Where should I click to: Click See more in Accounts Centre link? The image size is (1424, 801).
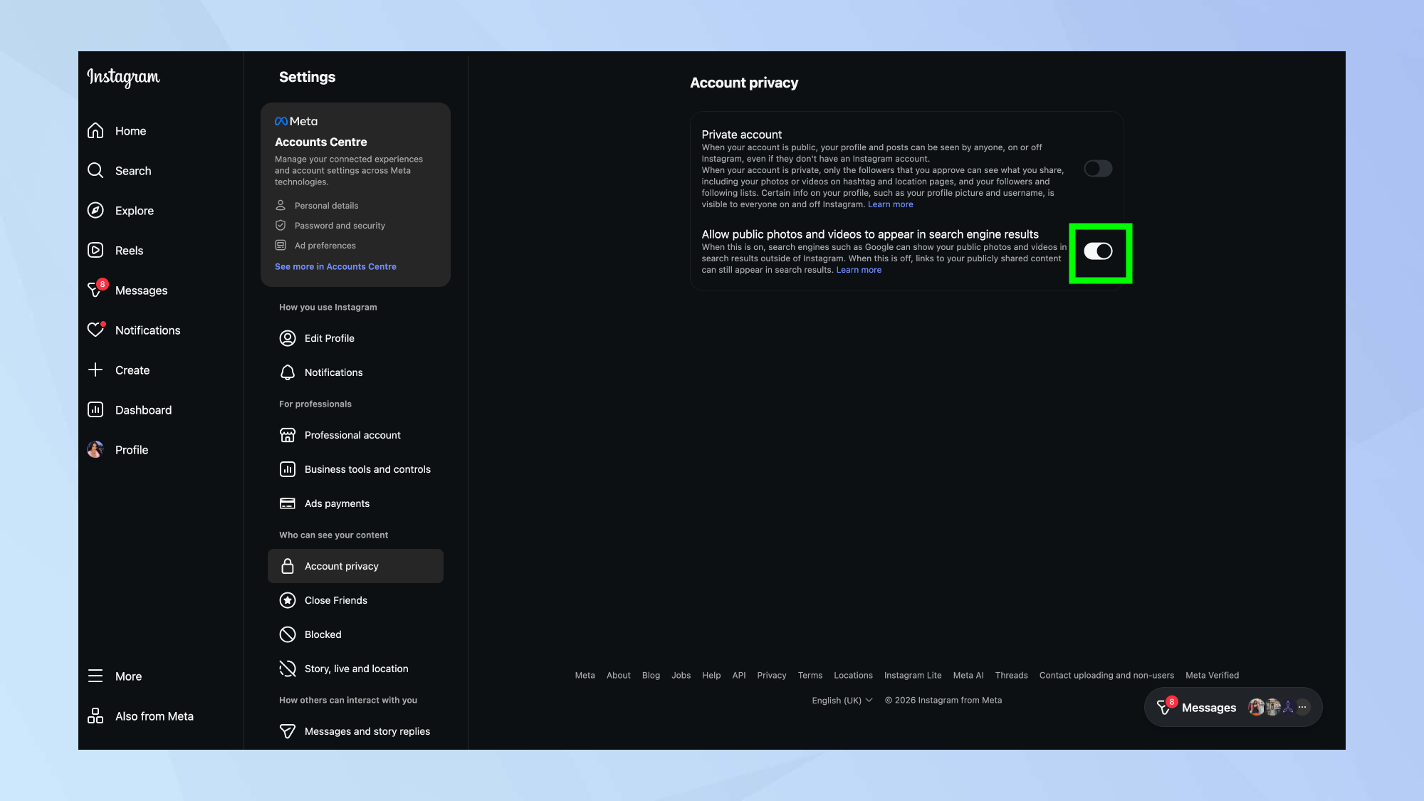(x=335, y=267)
